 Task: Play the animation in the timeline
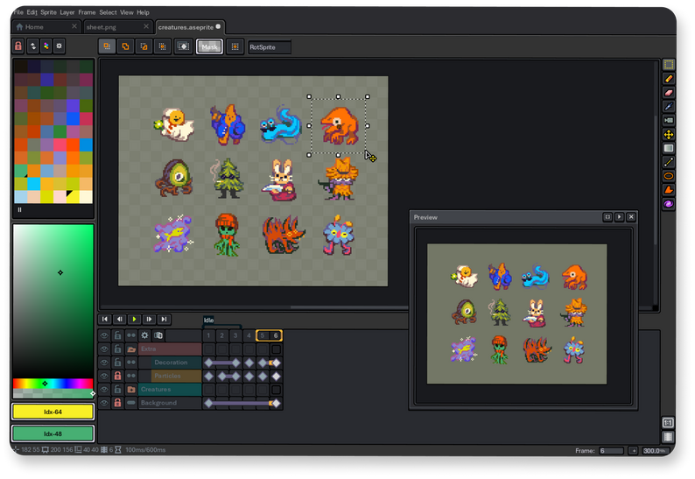[134, 320]
